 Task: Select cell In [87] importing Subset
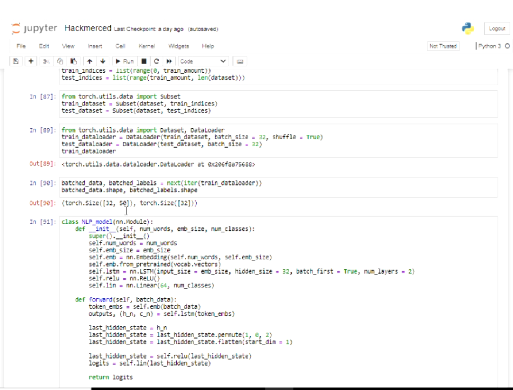pyautogui.click(x=278, y=104)
